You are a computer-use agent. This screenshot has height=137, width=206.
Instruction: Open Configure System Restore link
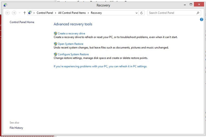(73, 54)
